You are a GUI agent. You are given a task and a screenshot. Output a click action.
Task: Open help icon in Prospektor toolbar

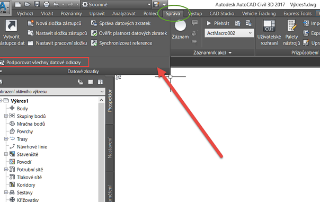coord(100,82)
